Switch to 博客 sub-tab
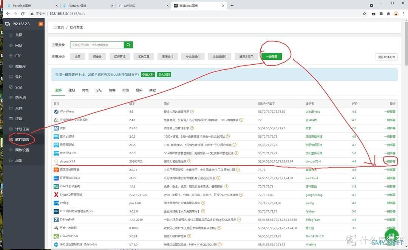The width and height of the screenshot is (408, 250). tap(112, 90)
